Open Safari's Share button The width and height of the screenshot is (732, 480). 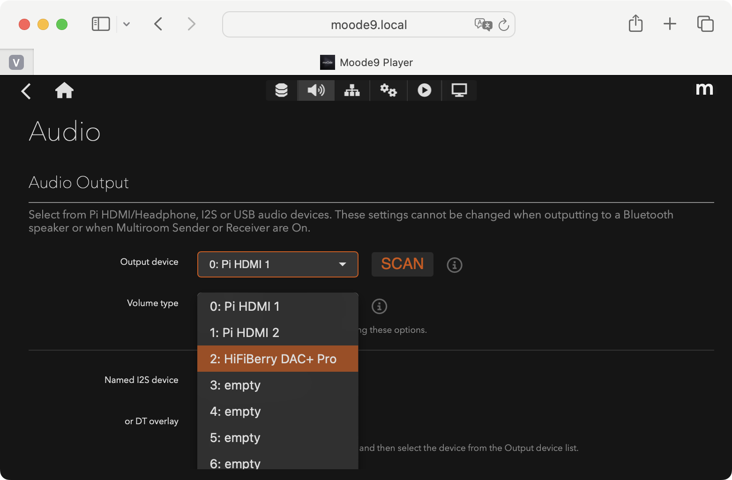pos(635,23)
